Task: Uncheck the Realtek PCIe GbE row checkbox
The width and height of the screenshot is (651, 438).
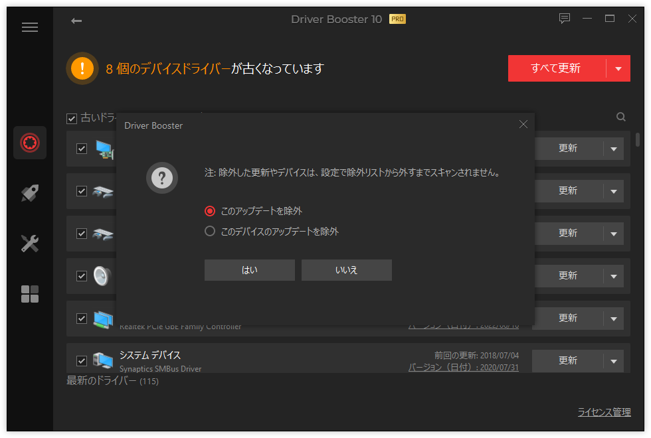Action: coord(82,319)
